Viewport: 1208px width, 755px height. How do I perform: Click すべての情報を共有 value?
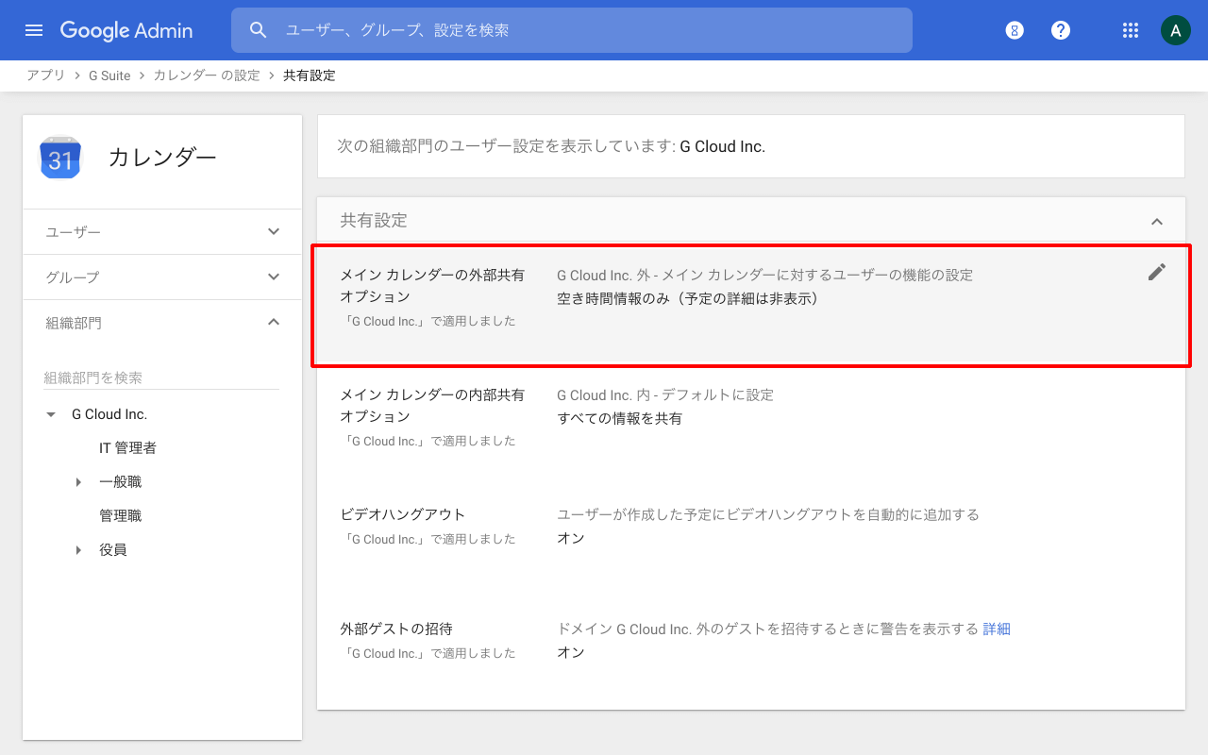(619, 418)
